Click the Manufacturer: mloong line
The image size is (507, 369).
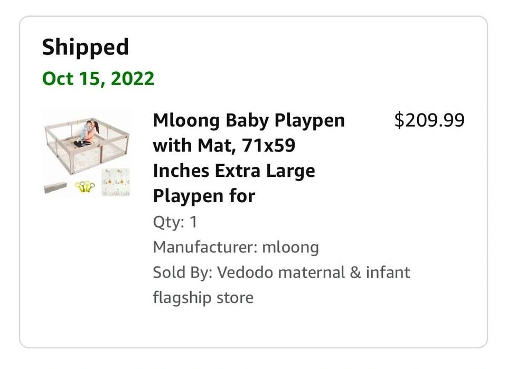[x=236, y=247]
